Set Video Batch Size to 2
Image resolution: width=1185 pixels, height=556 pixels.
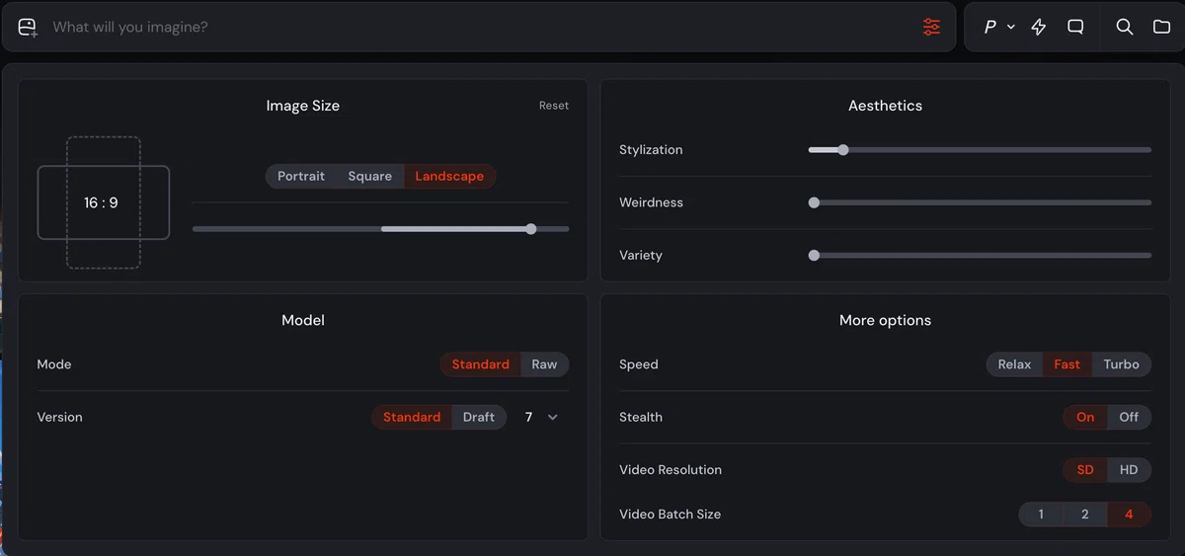click(1085, 515)
